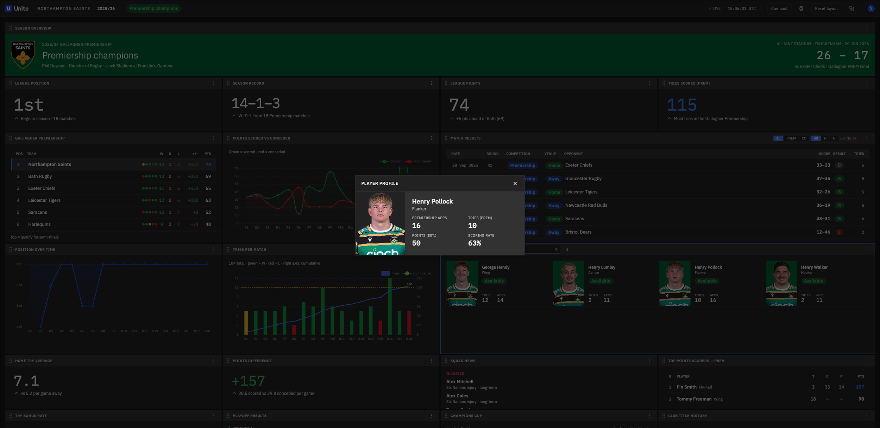
Task: Grab the Club Title History drag handle
Action: click(x=664, y=416)
